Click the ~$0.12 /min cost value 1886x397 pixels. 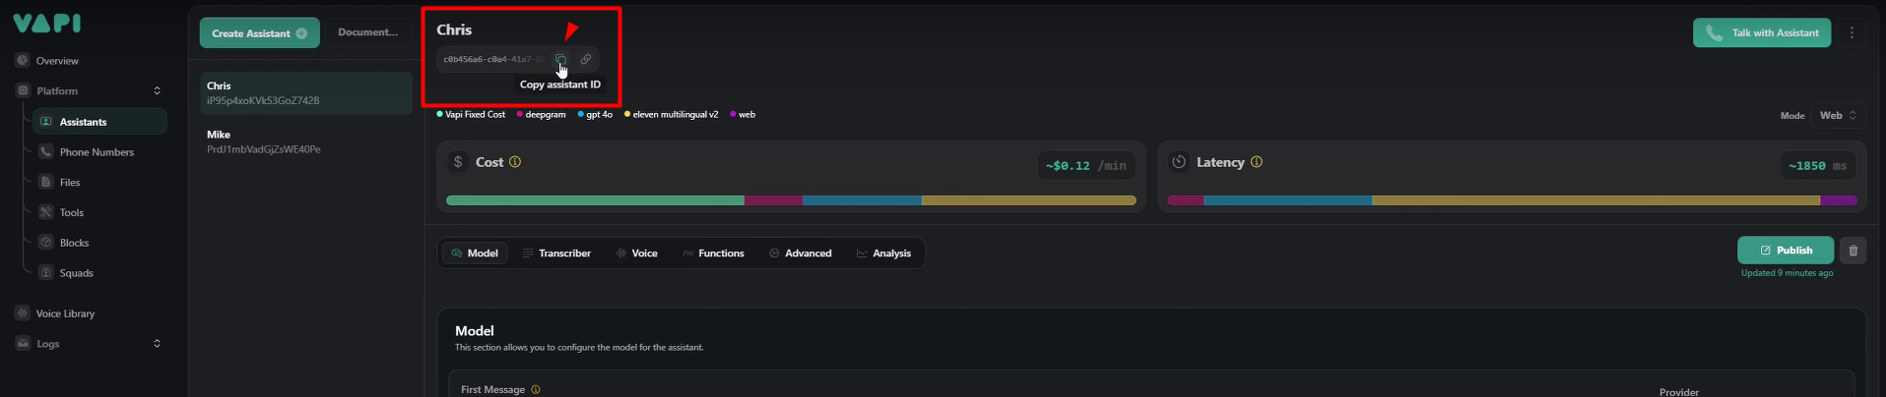pyautogui.click(x=1085, y=165)
